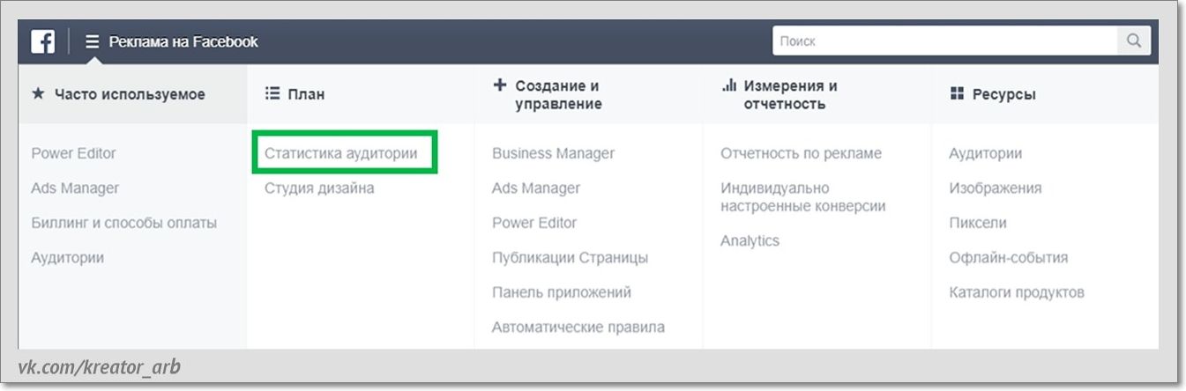The width and height of the screenshot is (1186, 391).
Task: Open Аудитории under Ресурсы
Action: [986, 153]
